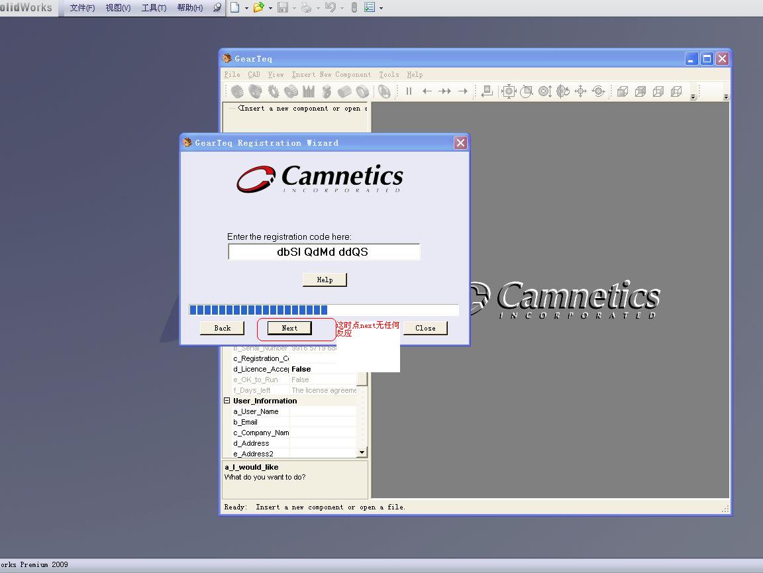Select the d_Licence_Accep False row

pos(294,369)
